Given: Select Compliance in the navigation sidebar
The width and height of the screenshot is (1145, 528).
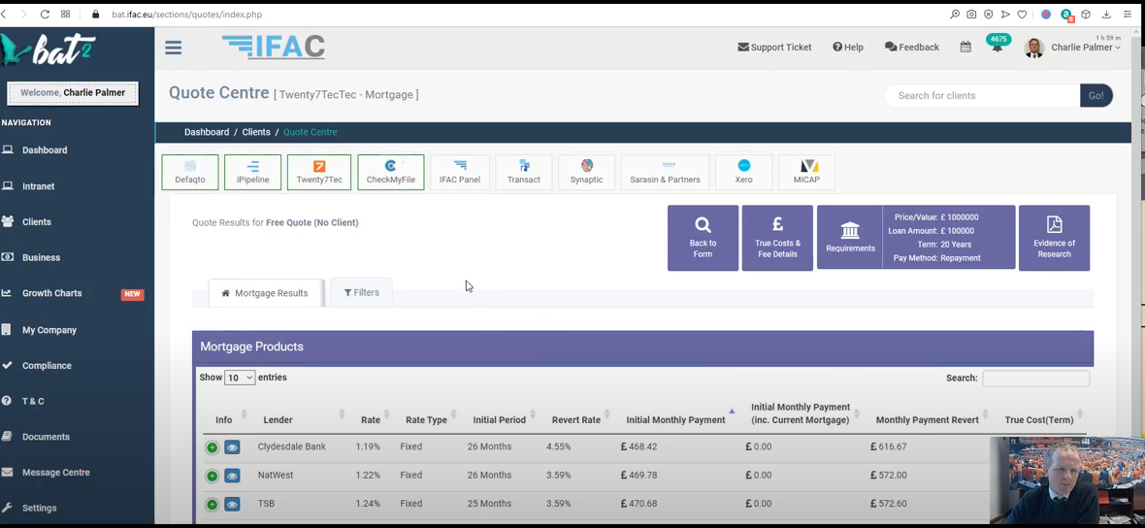Looking at the screenshot, I should (47, 366).
